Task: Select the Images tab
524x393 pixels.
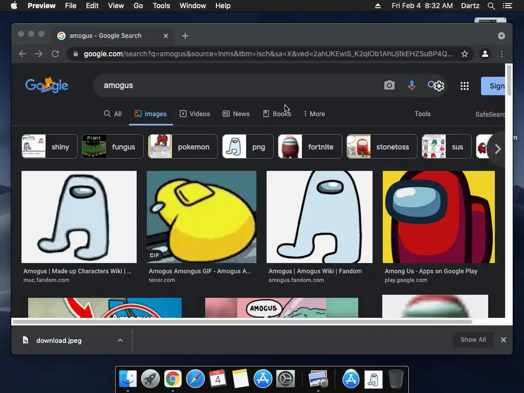Action: click(151, 114)
